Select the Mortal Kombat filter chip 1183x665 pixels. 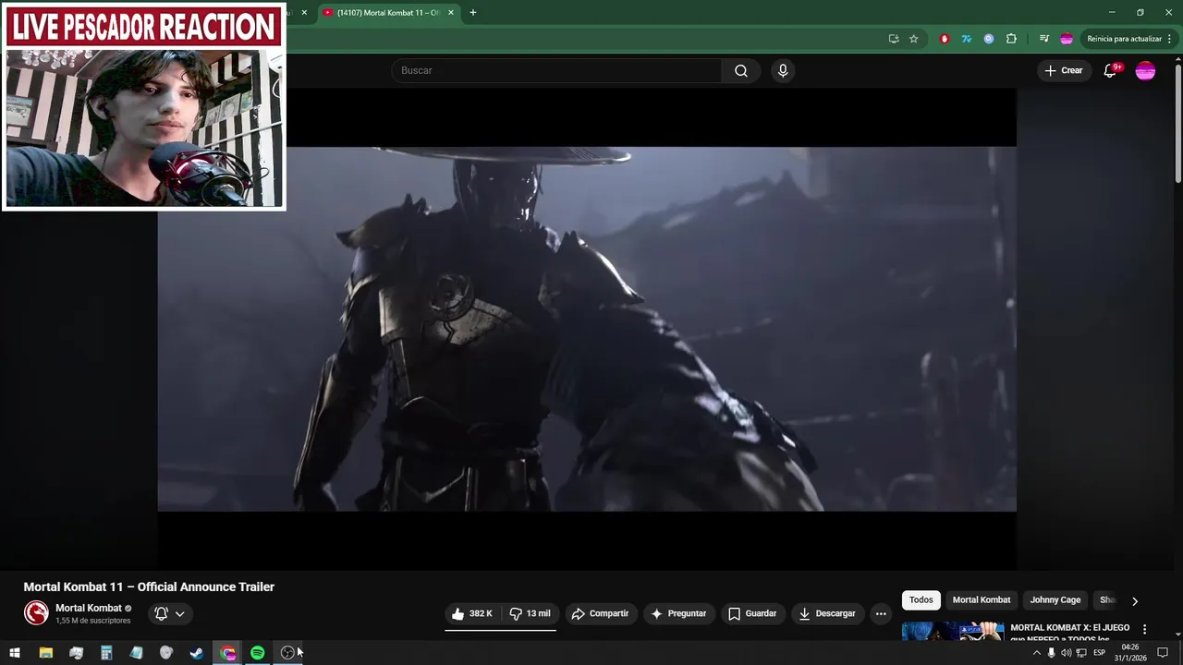[982, 600]
